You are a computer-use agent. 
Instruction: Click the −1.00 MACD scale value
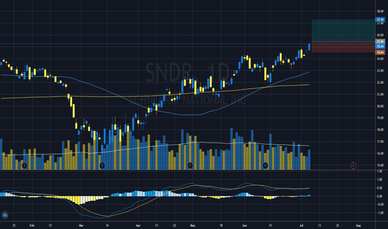point(379,213)
